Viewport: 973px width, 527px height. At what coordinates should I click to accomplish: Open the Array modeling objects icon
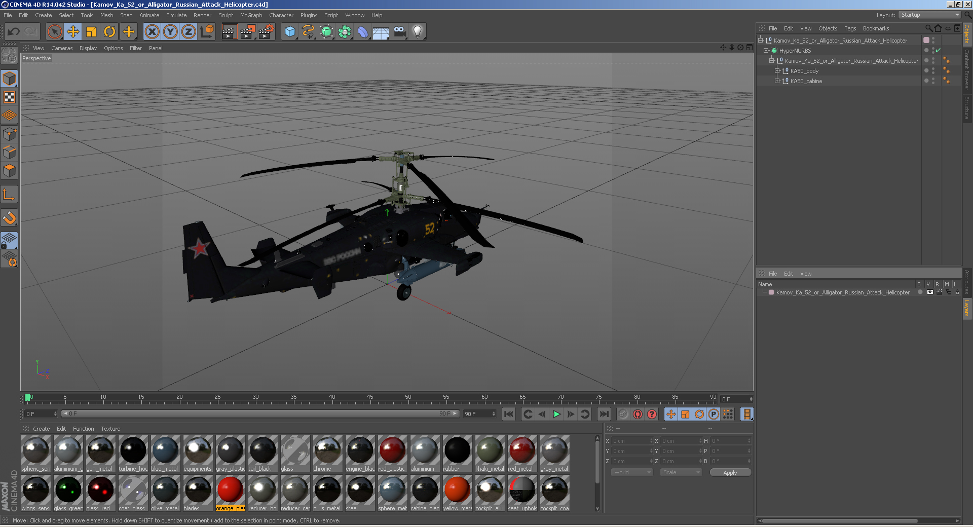click(345, 32)
